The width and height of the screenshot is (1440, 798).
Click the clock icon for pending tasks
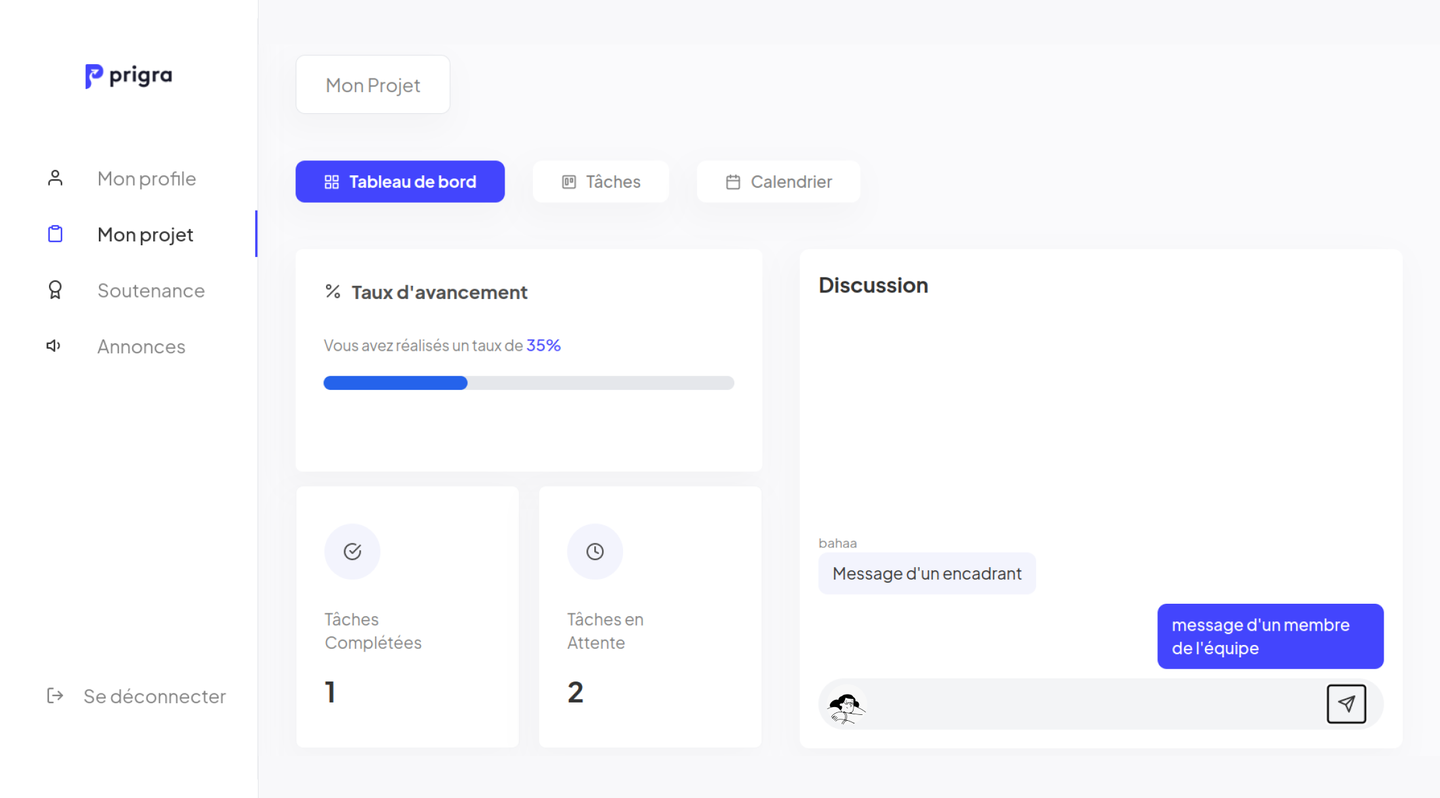595,551
